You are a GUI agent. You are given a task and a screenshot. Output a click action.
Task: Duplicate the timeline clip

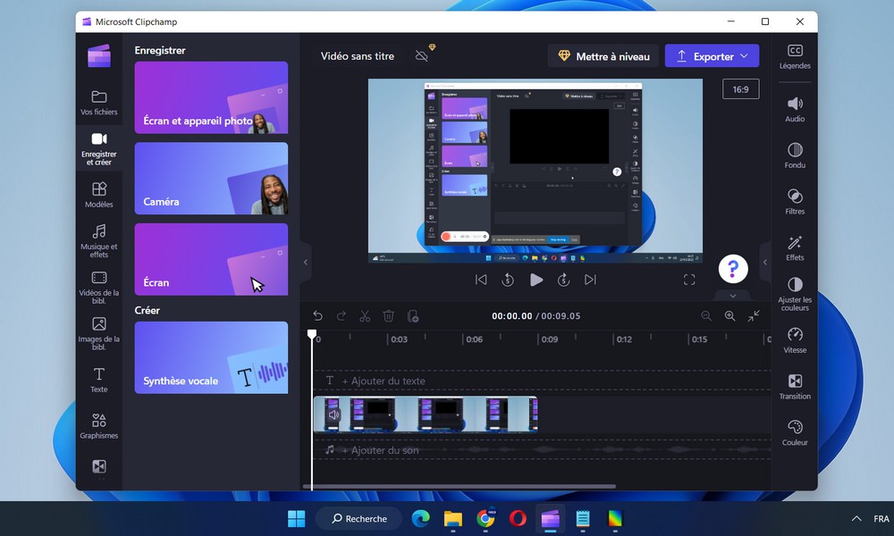pyautogui.click(x=413, y=315)
